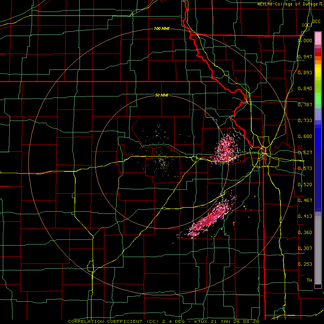Screen dimensions: 324x324
Task: Click the 0.947 legend value
Action: pyautogui.click(x=305, y=57)
